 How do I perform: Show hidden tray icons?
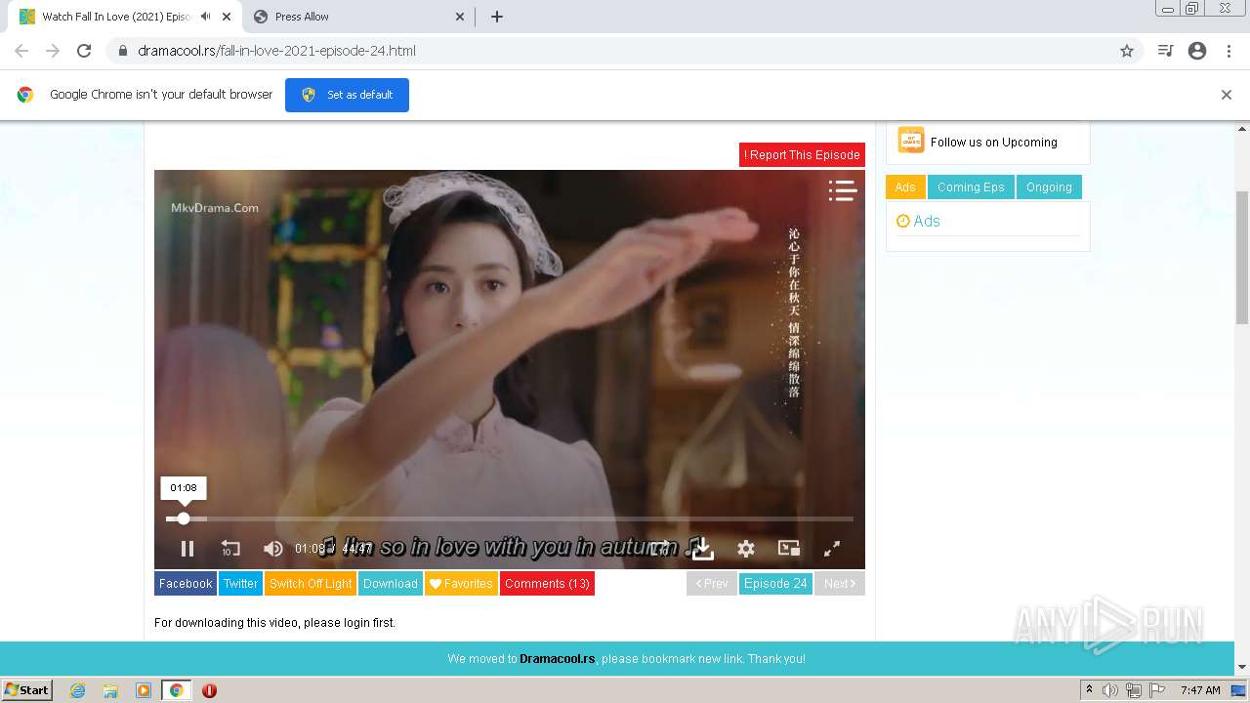(x=1089, y=690)
